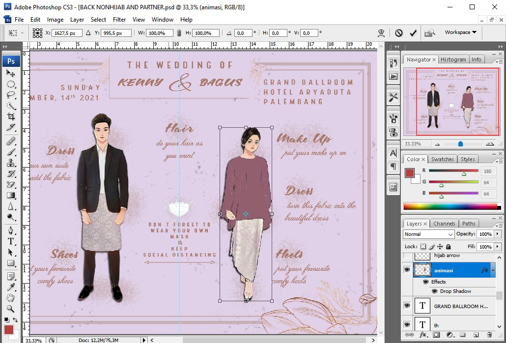Select the Zoom tool in toolbox

click(11, 308)
